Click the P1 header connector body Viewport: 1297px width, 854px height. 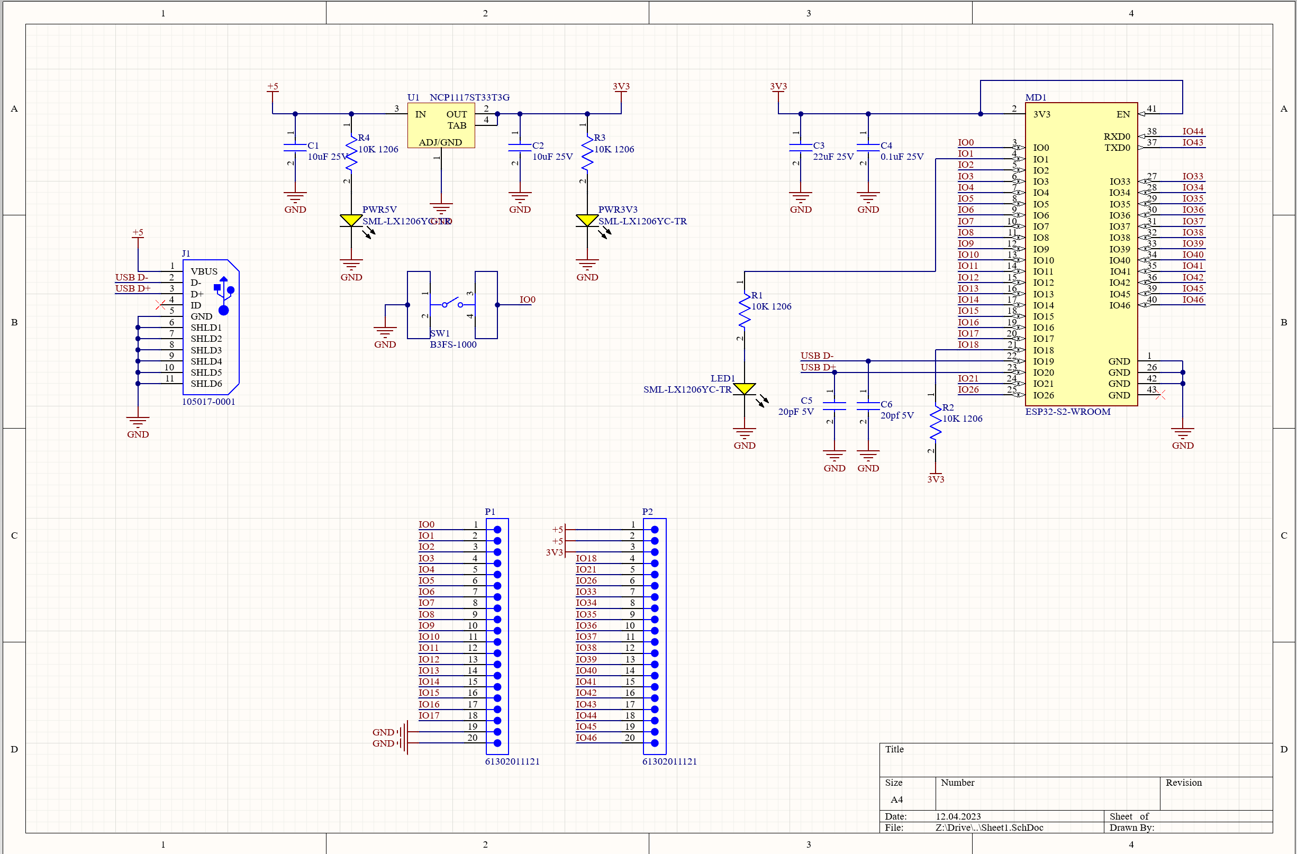click(x=497, y=636)
